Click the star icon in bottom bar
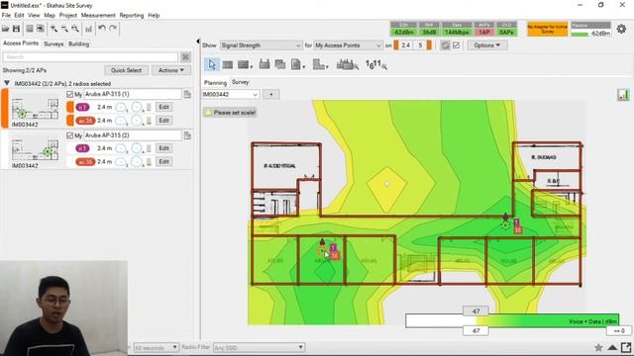 598,347
